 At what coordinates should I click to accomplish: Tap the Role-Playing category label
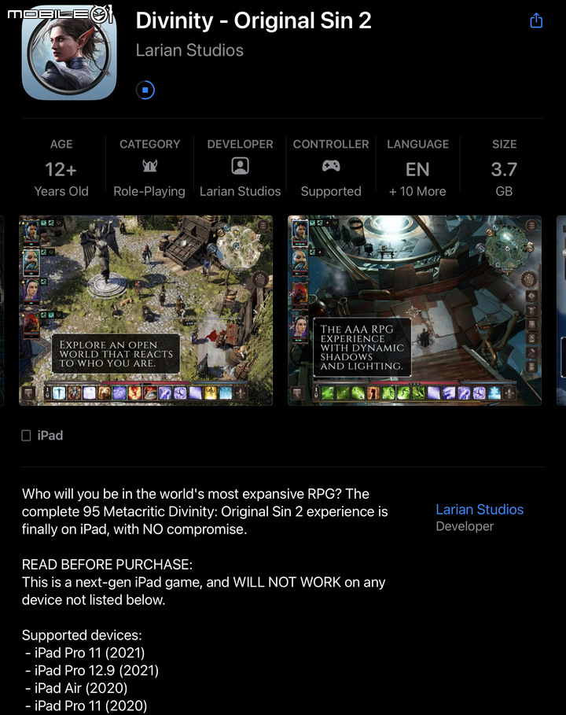pyautogui.click(x=149, y=191)
